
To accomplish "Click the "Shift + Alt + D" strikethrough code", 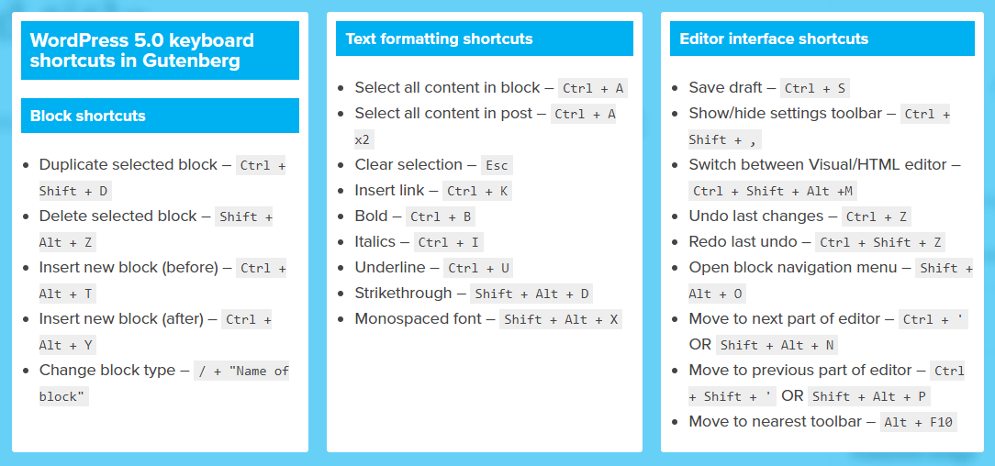I will click(x=531, y=294).
